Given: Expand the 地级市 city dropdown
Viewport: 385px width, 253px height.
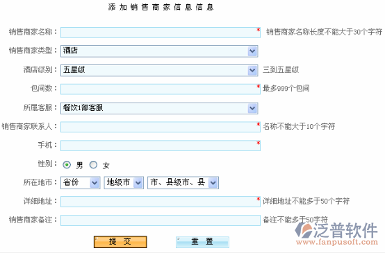Looking at the screenshot, I should [124, 183].
